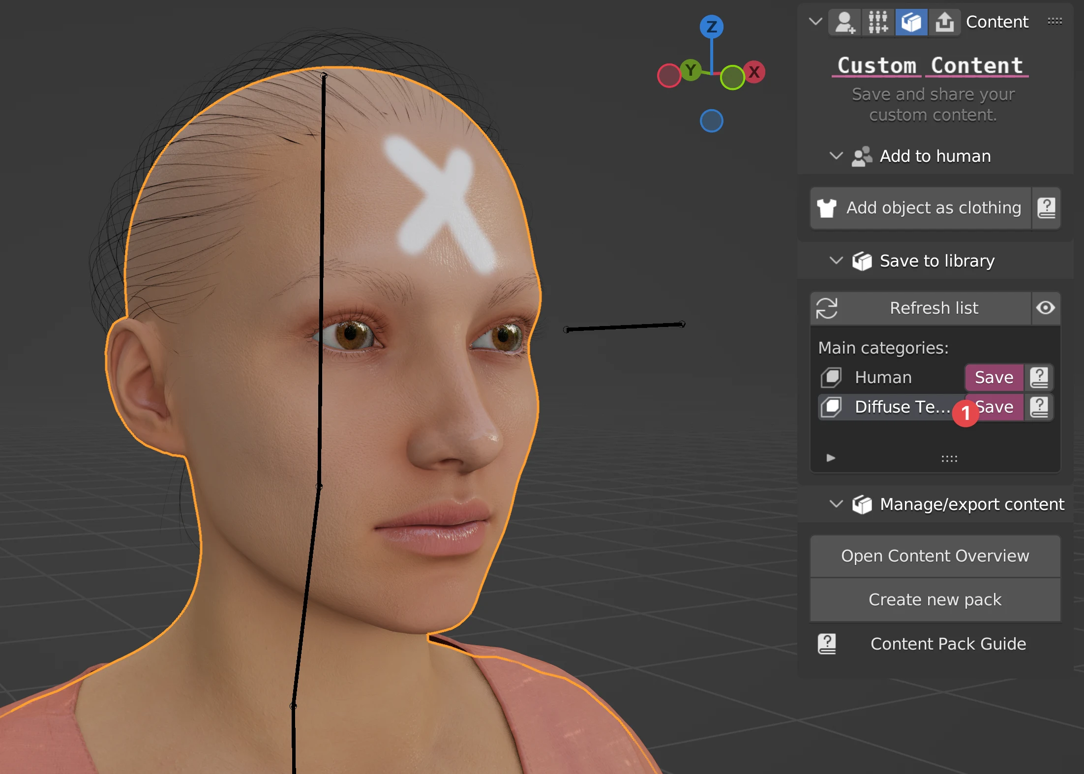Collapse the Save to library section

pyautogui.click(x=836, y=260)
